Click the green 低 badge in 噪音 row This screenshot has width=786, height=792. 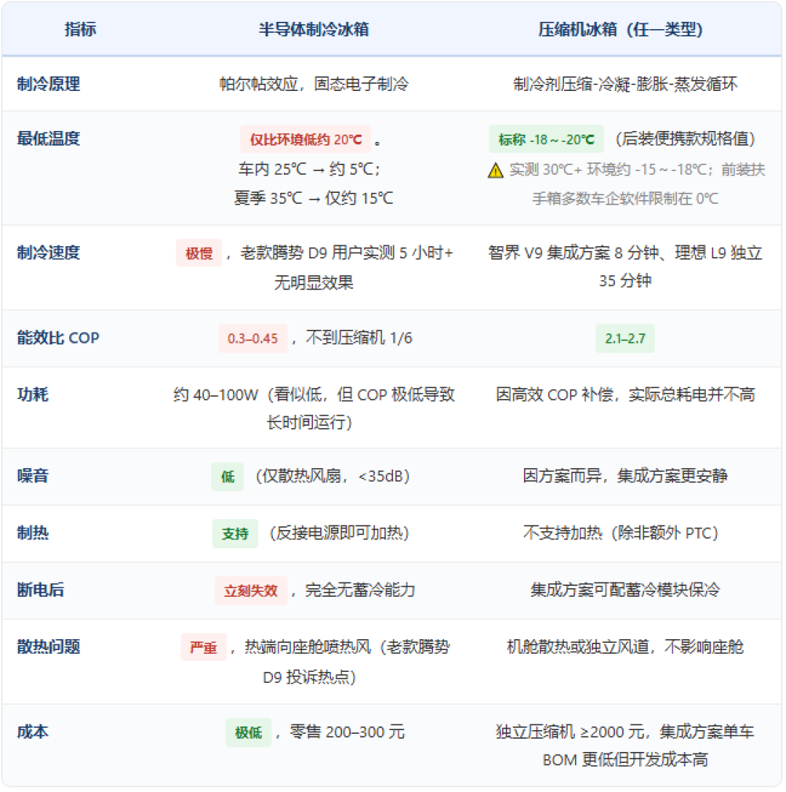tap(228, 477)
